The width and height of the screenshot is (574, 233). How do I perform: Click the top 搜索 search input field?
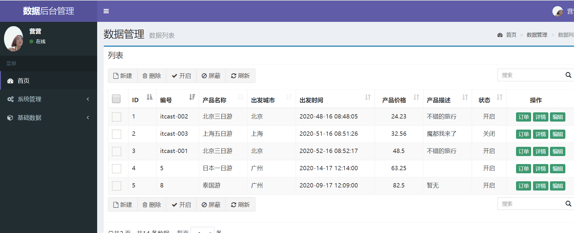tap(531, 75)
